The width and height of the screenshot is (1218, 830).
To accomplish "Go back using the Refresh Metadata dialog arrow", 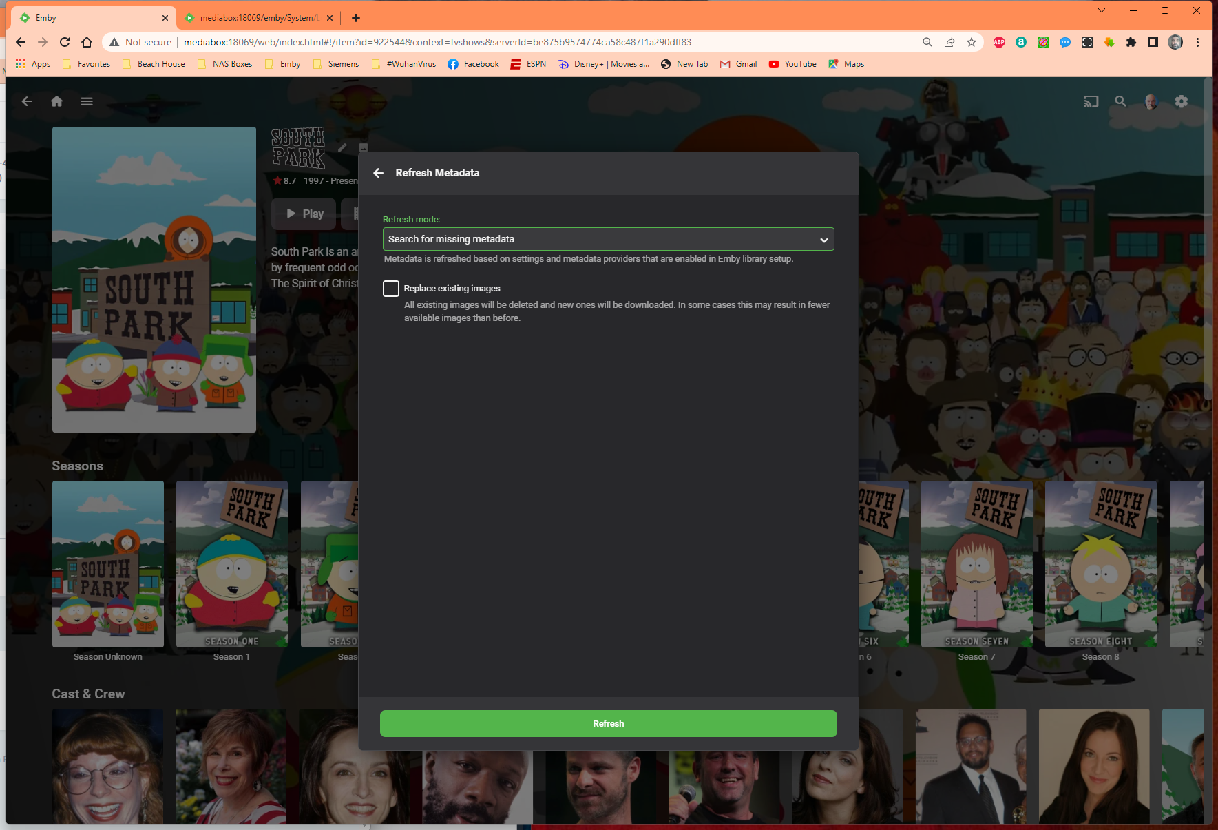I will coord(378,173).
